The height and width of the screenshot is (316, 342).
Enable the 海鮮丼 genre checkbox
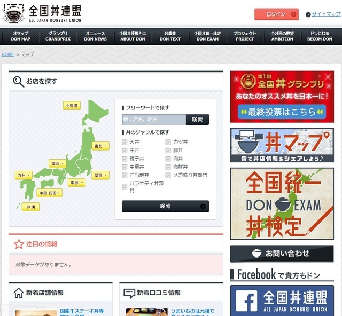(168, 167)
